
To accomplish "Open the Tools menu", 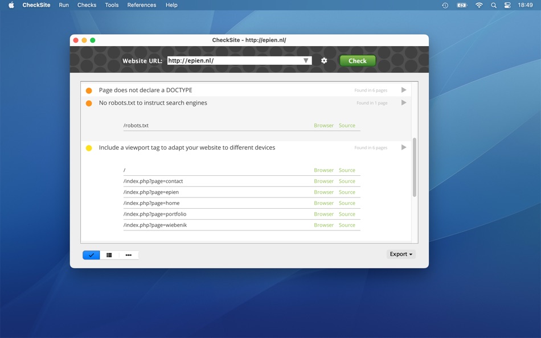I will (x=112, y=5).
